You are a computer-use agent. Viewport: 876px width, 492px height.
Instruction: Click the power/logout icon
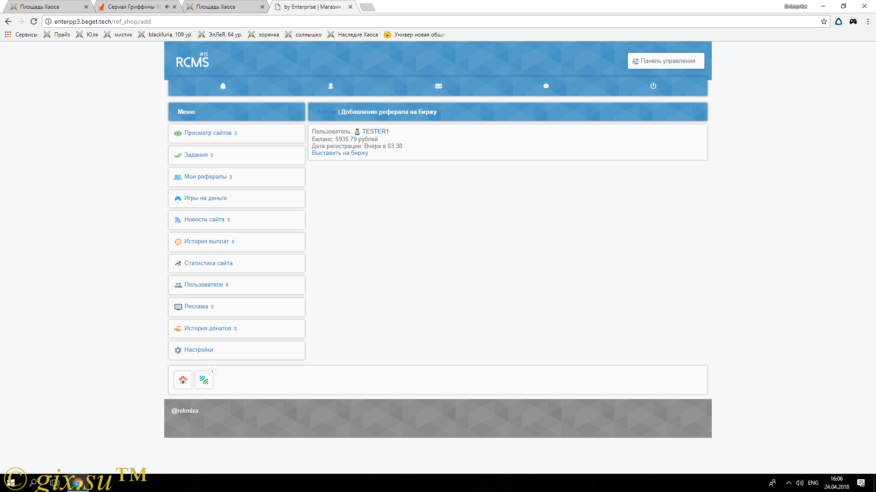653,86
